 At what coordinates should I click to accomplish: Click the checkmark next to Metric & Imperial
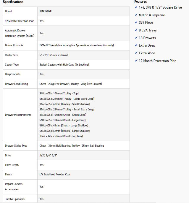[x=136, y=15]
